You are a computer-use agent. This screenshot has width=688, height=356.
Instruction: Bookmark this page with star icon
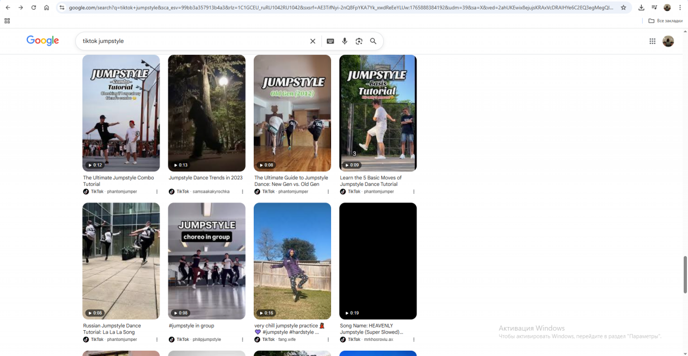(x=623, y=8)
